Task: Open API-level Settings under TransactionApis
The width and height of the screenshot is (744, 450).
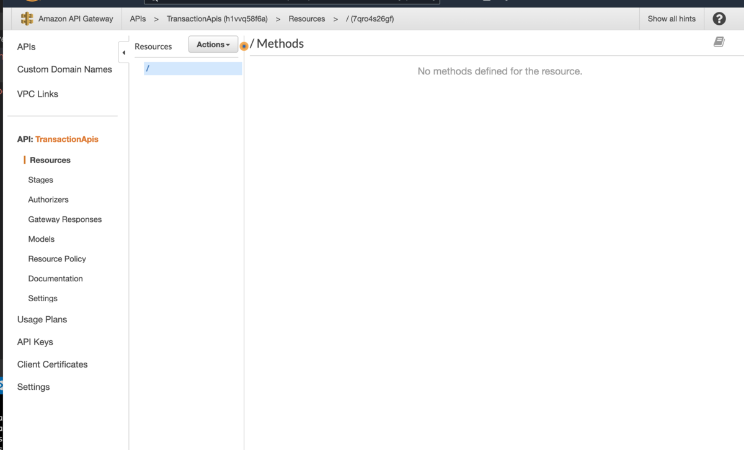Action: [x=43, y=299]
